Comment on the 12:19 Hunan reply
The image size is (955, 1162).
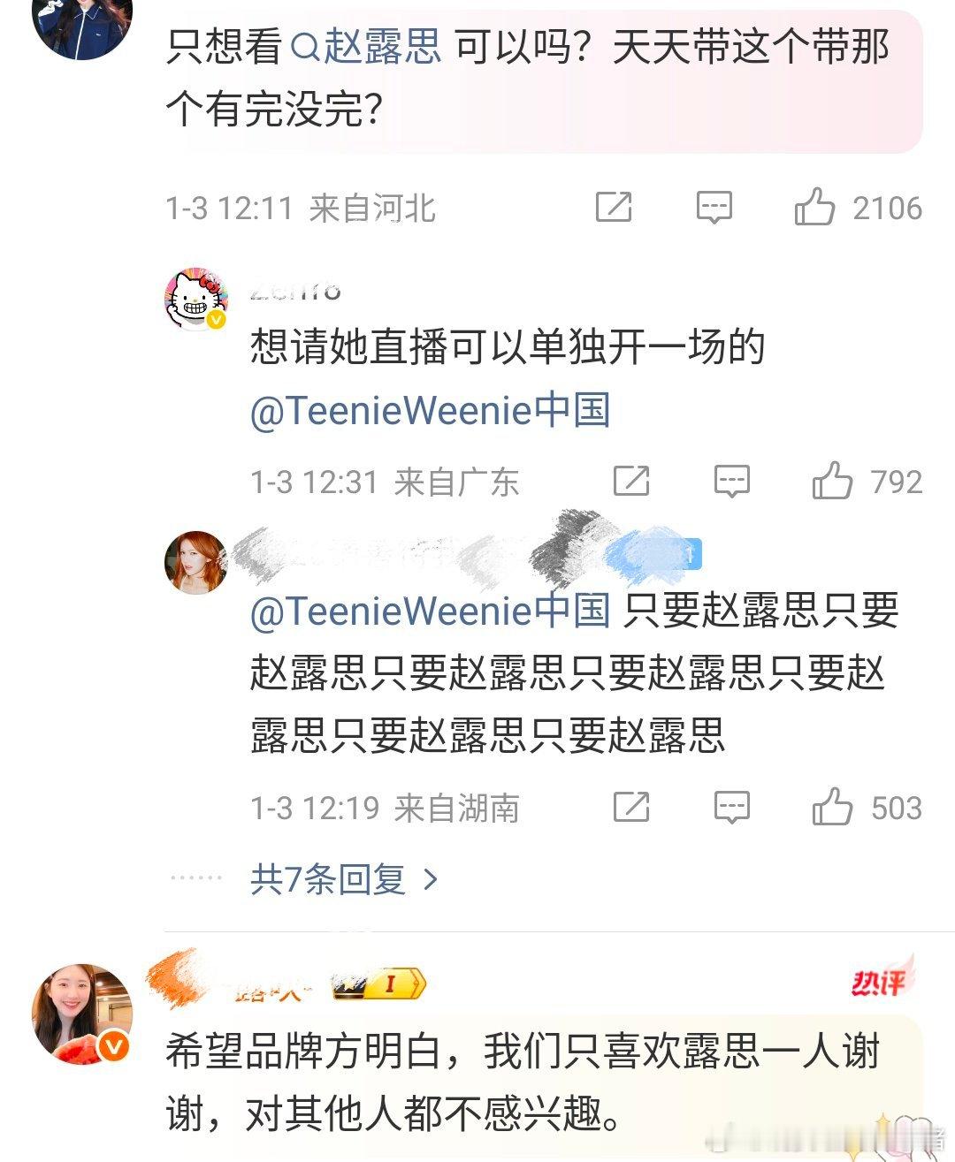pyautogui.click(x=731, y=808)
